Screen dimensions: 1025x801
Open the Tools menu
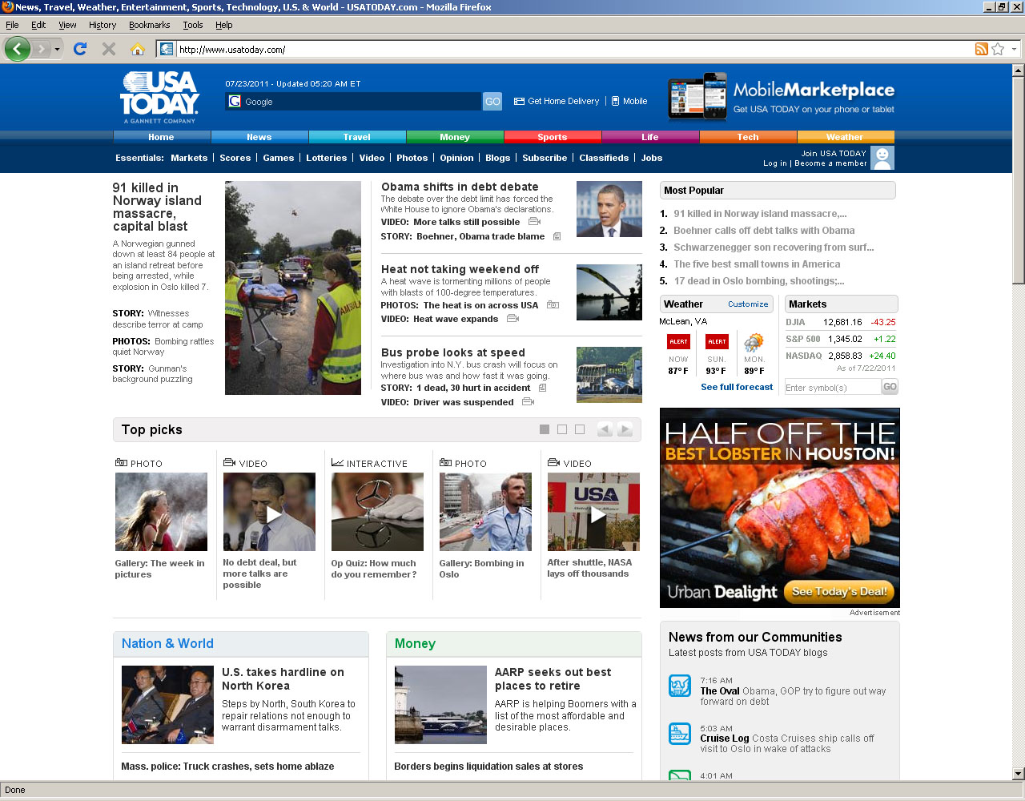(x=192, y=25)
